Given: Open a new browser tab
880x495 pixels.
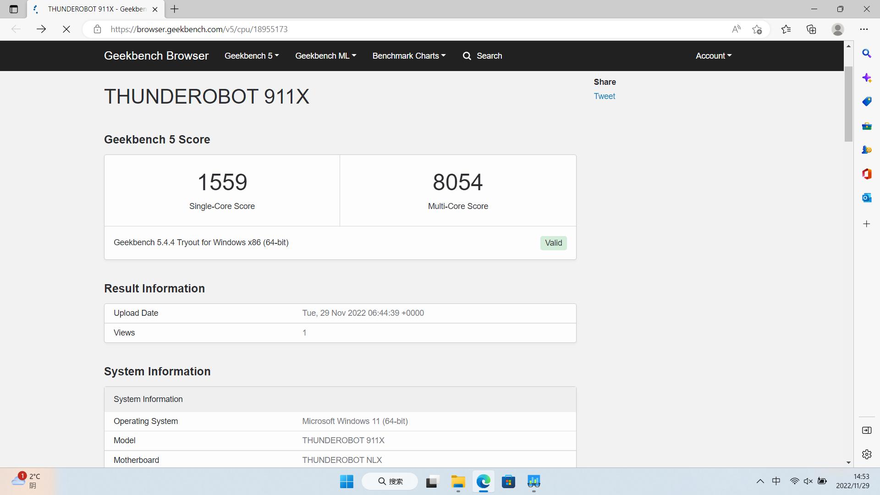Looking at the screenshot, I should [175, 9].
